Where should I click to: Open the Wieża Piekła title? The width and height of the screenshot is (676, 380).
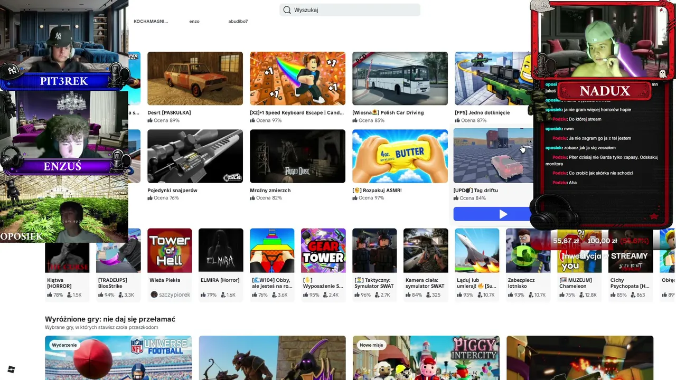click(165, 280)
